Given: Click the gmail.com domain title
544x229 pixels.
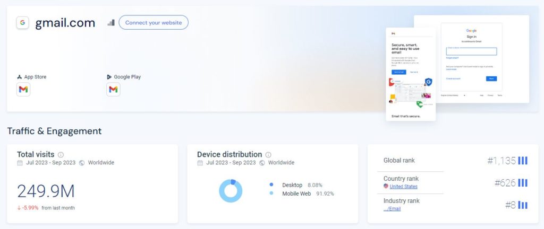Looking at the screenshot, I should point(65,23).
